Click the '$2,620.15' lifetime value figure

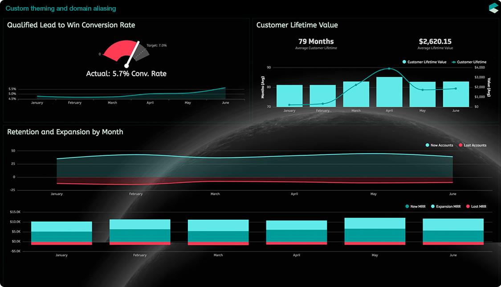tap(435, 41)
